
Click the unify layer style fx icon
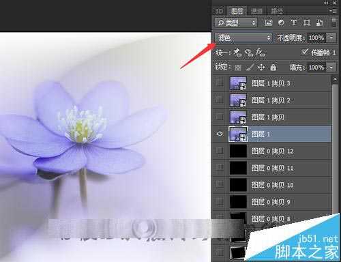coord(260,53)
